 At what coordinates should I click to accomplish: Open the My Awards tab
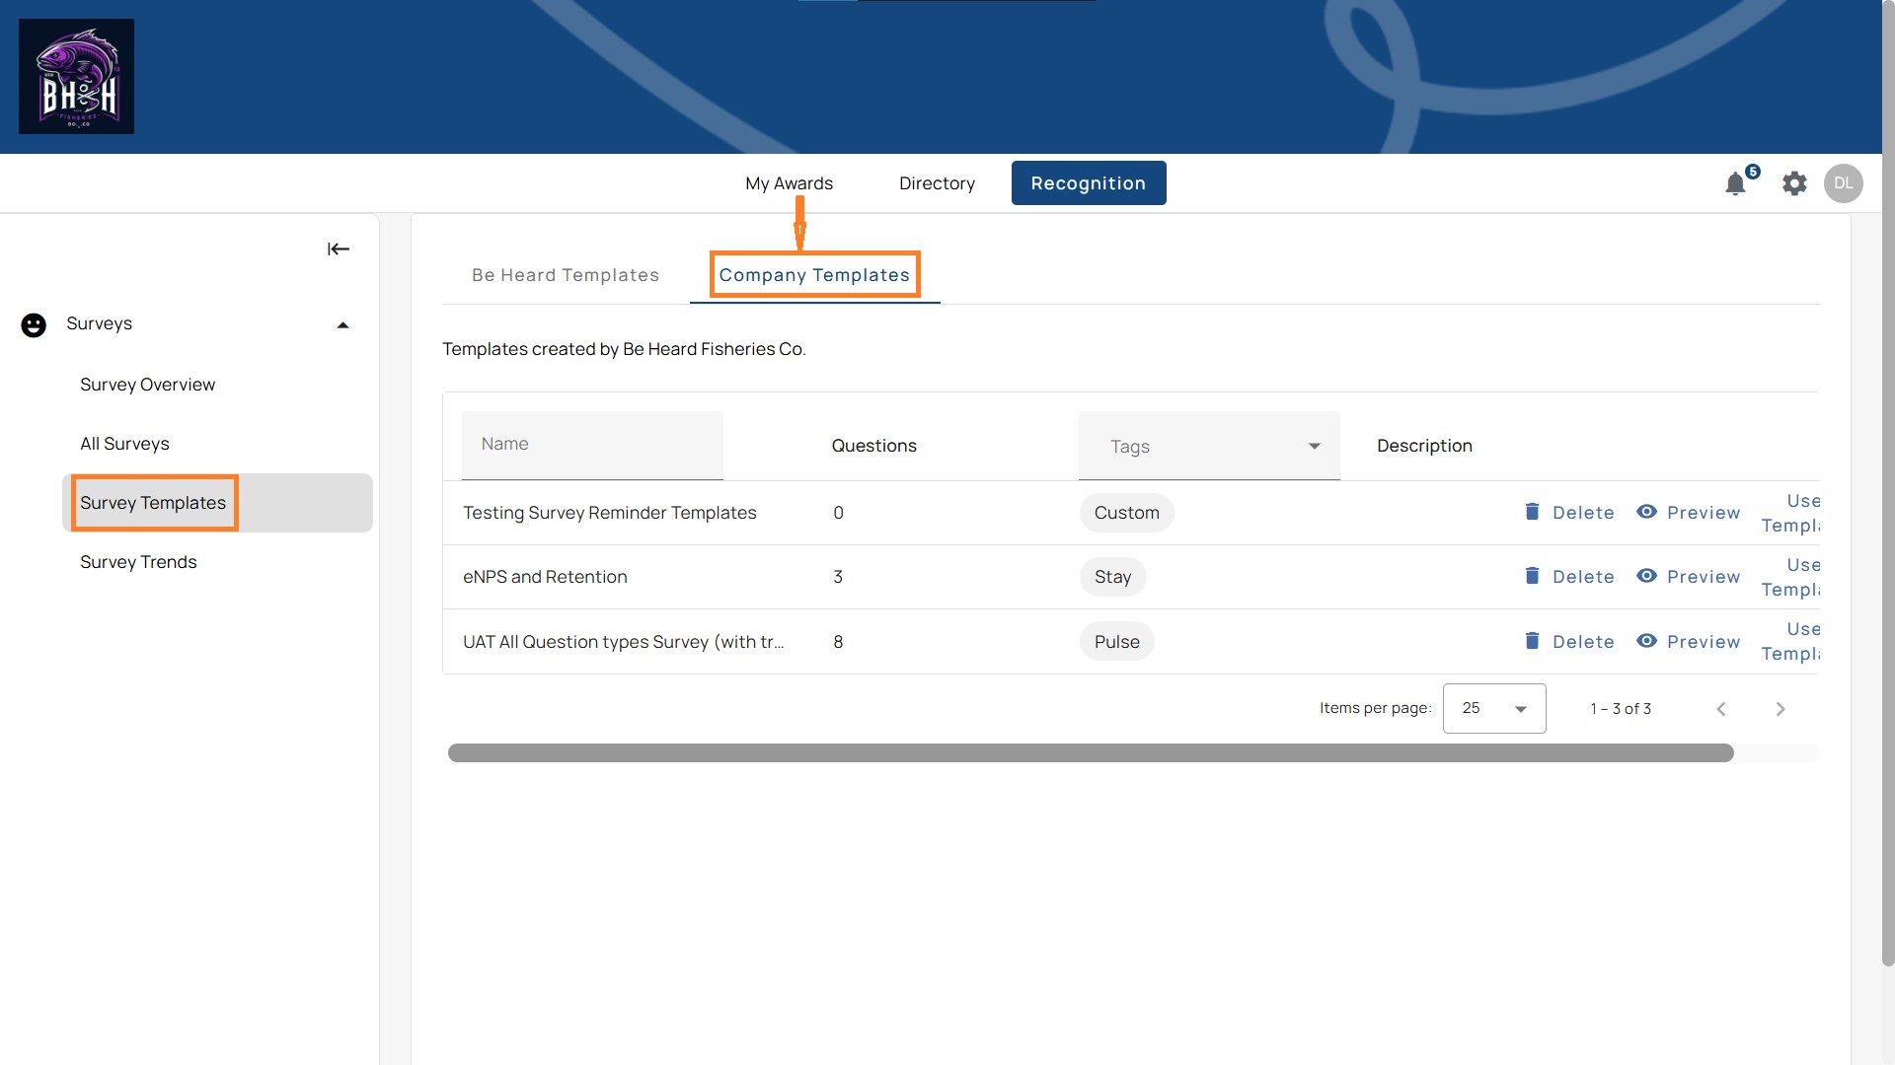789,183
